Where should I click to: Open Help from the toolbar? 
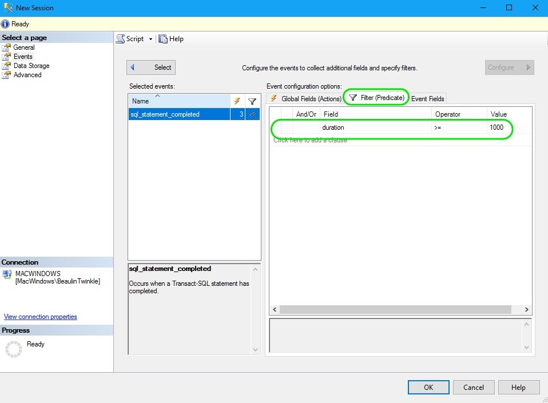pyautogui.click(x=171, y=39)
